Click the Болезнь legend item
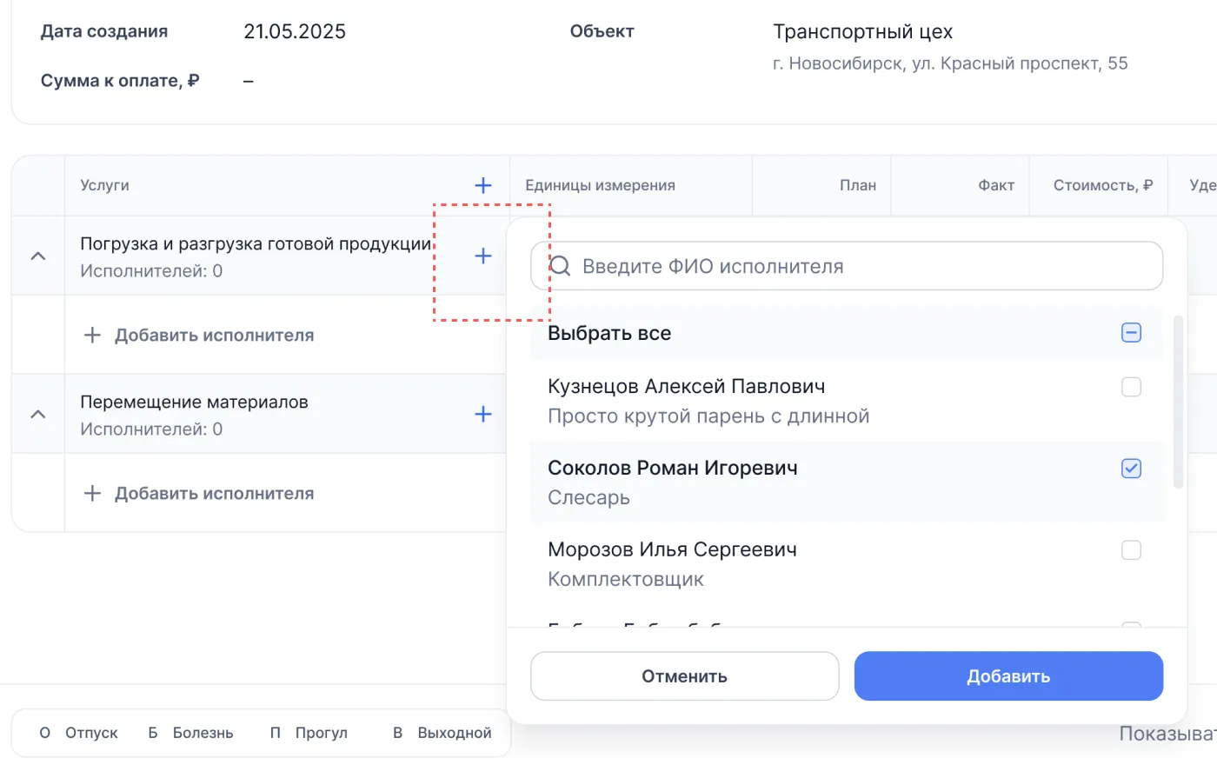1217x765 pixels. point(190,733)
